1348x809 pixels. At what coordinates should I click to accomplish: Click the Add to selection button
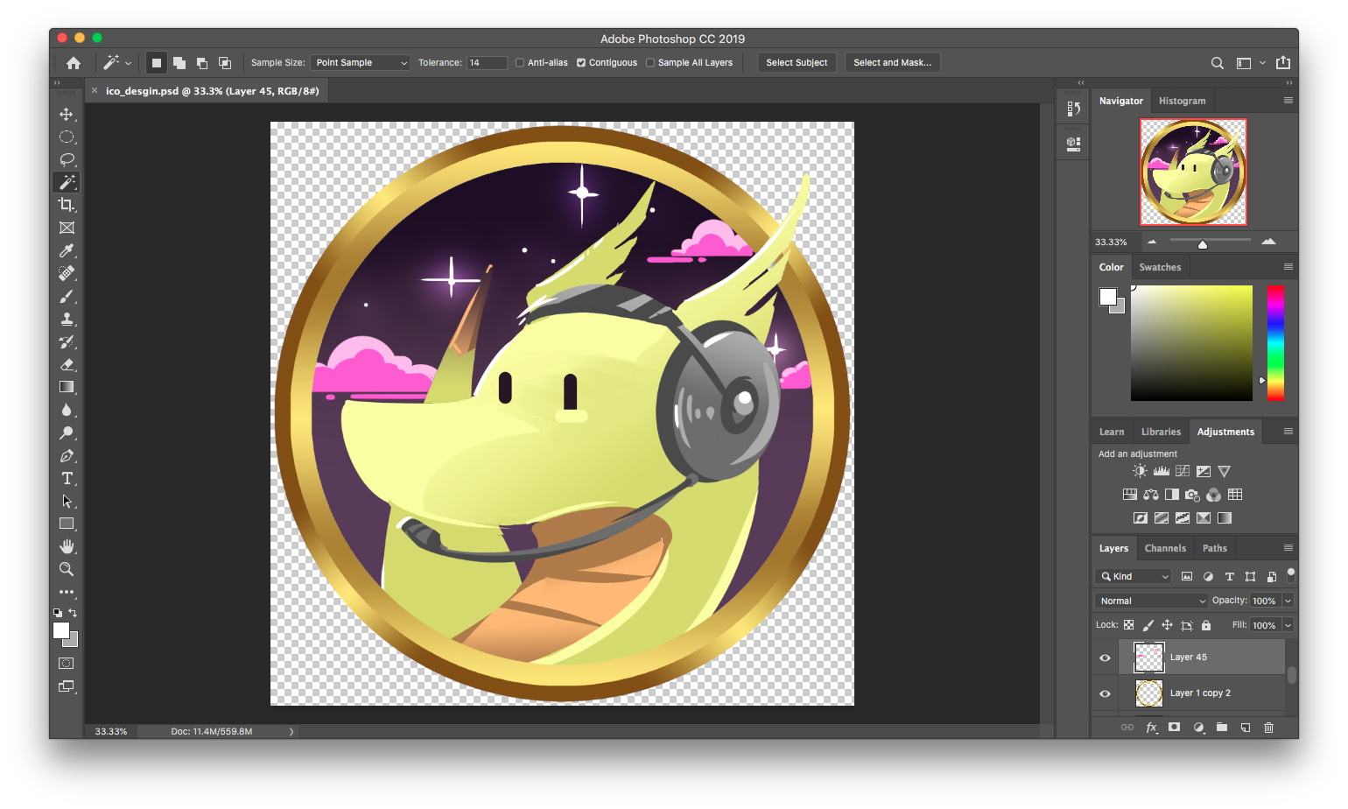point(179,63)
